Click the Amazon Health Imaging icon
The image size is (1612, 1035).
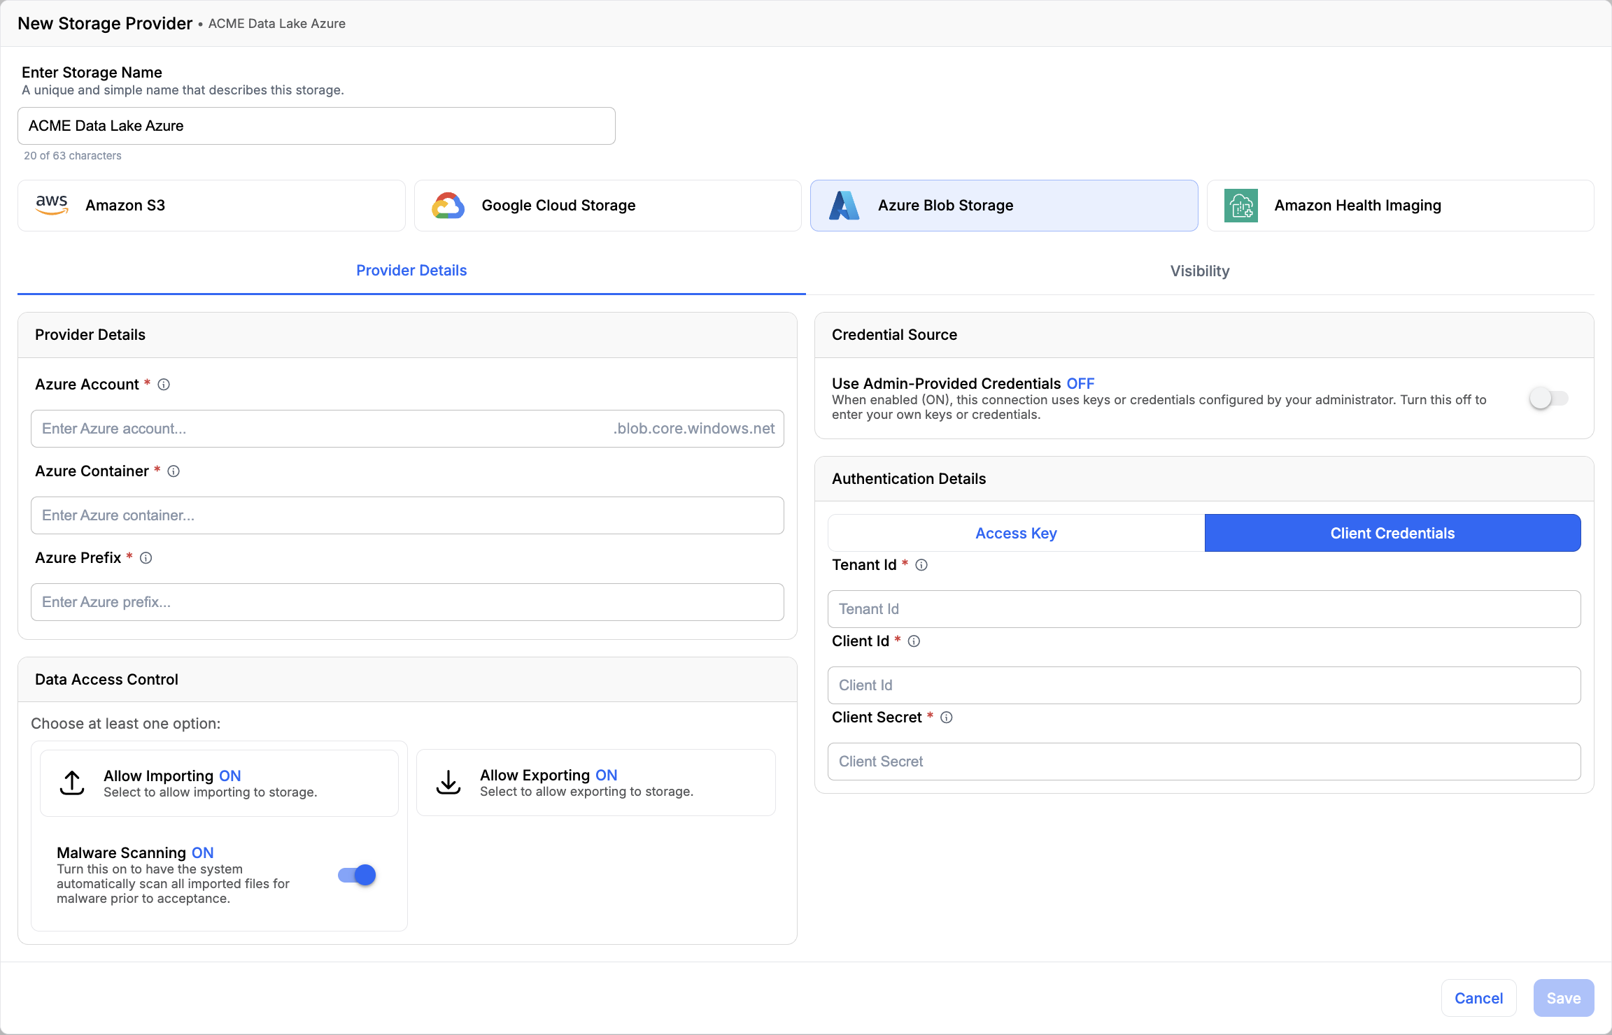coord(1241,206)
